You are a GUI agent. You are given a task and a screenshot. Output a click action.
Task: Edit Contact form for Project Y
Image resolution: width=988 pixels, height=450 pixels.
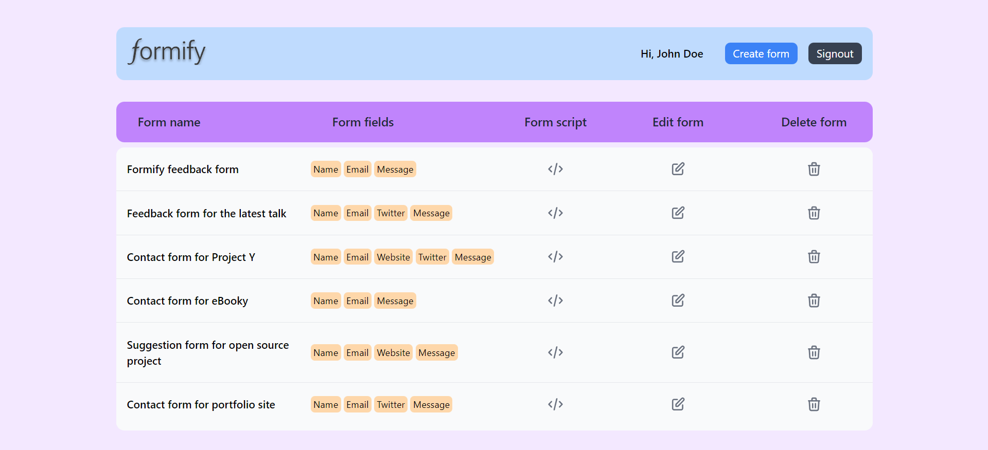click(x=678, y=256)
